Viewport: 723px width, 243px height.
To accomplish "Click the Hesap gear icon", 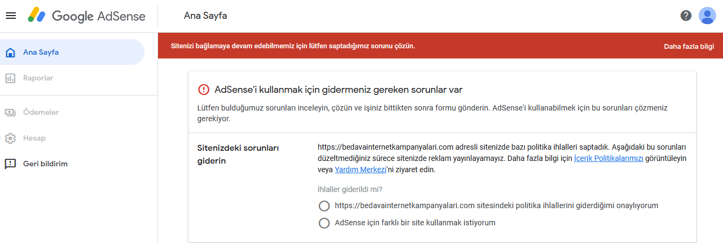I will click(x=10, y=138).
